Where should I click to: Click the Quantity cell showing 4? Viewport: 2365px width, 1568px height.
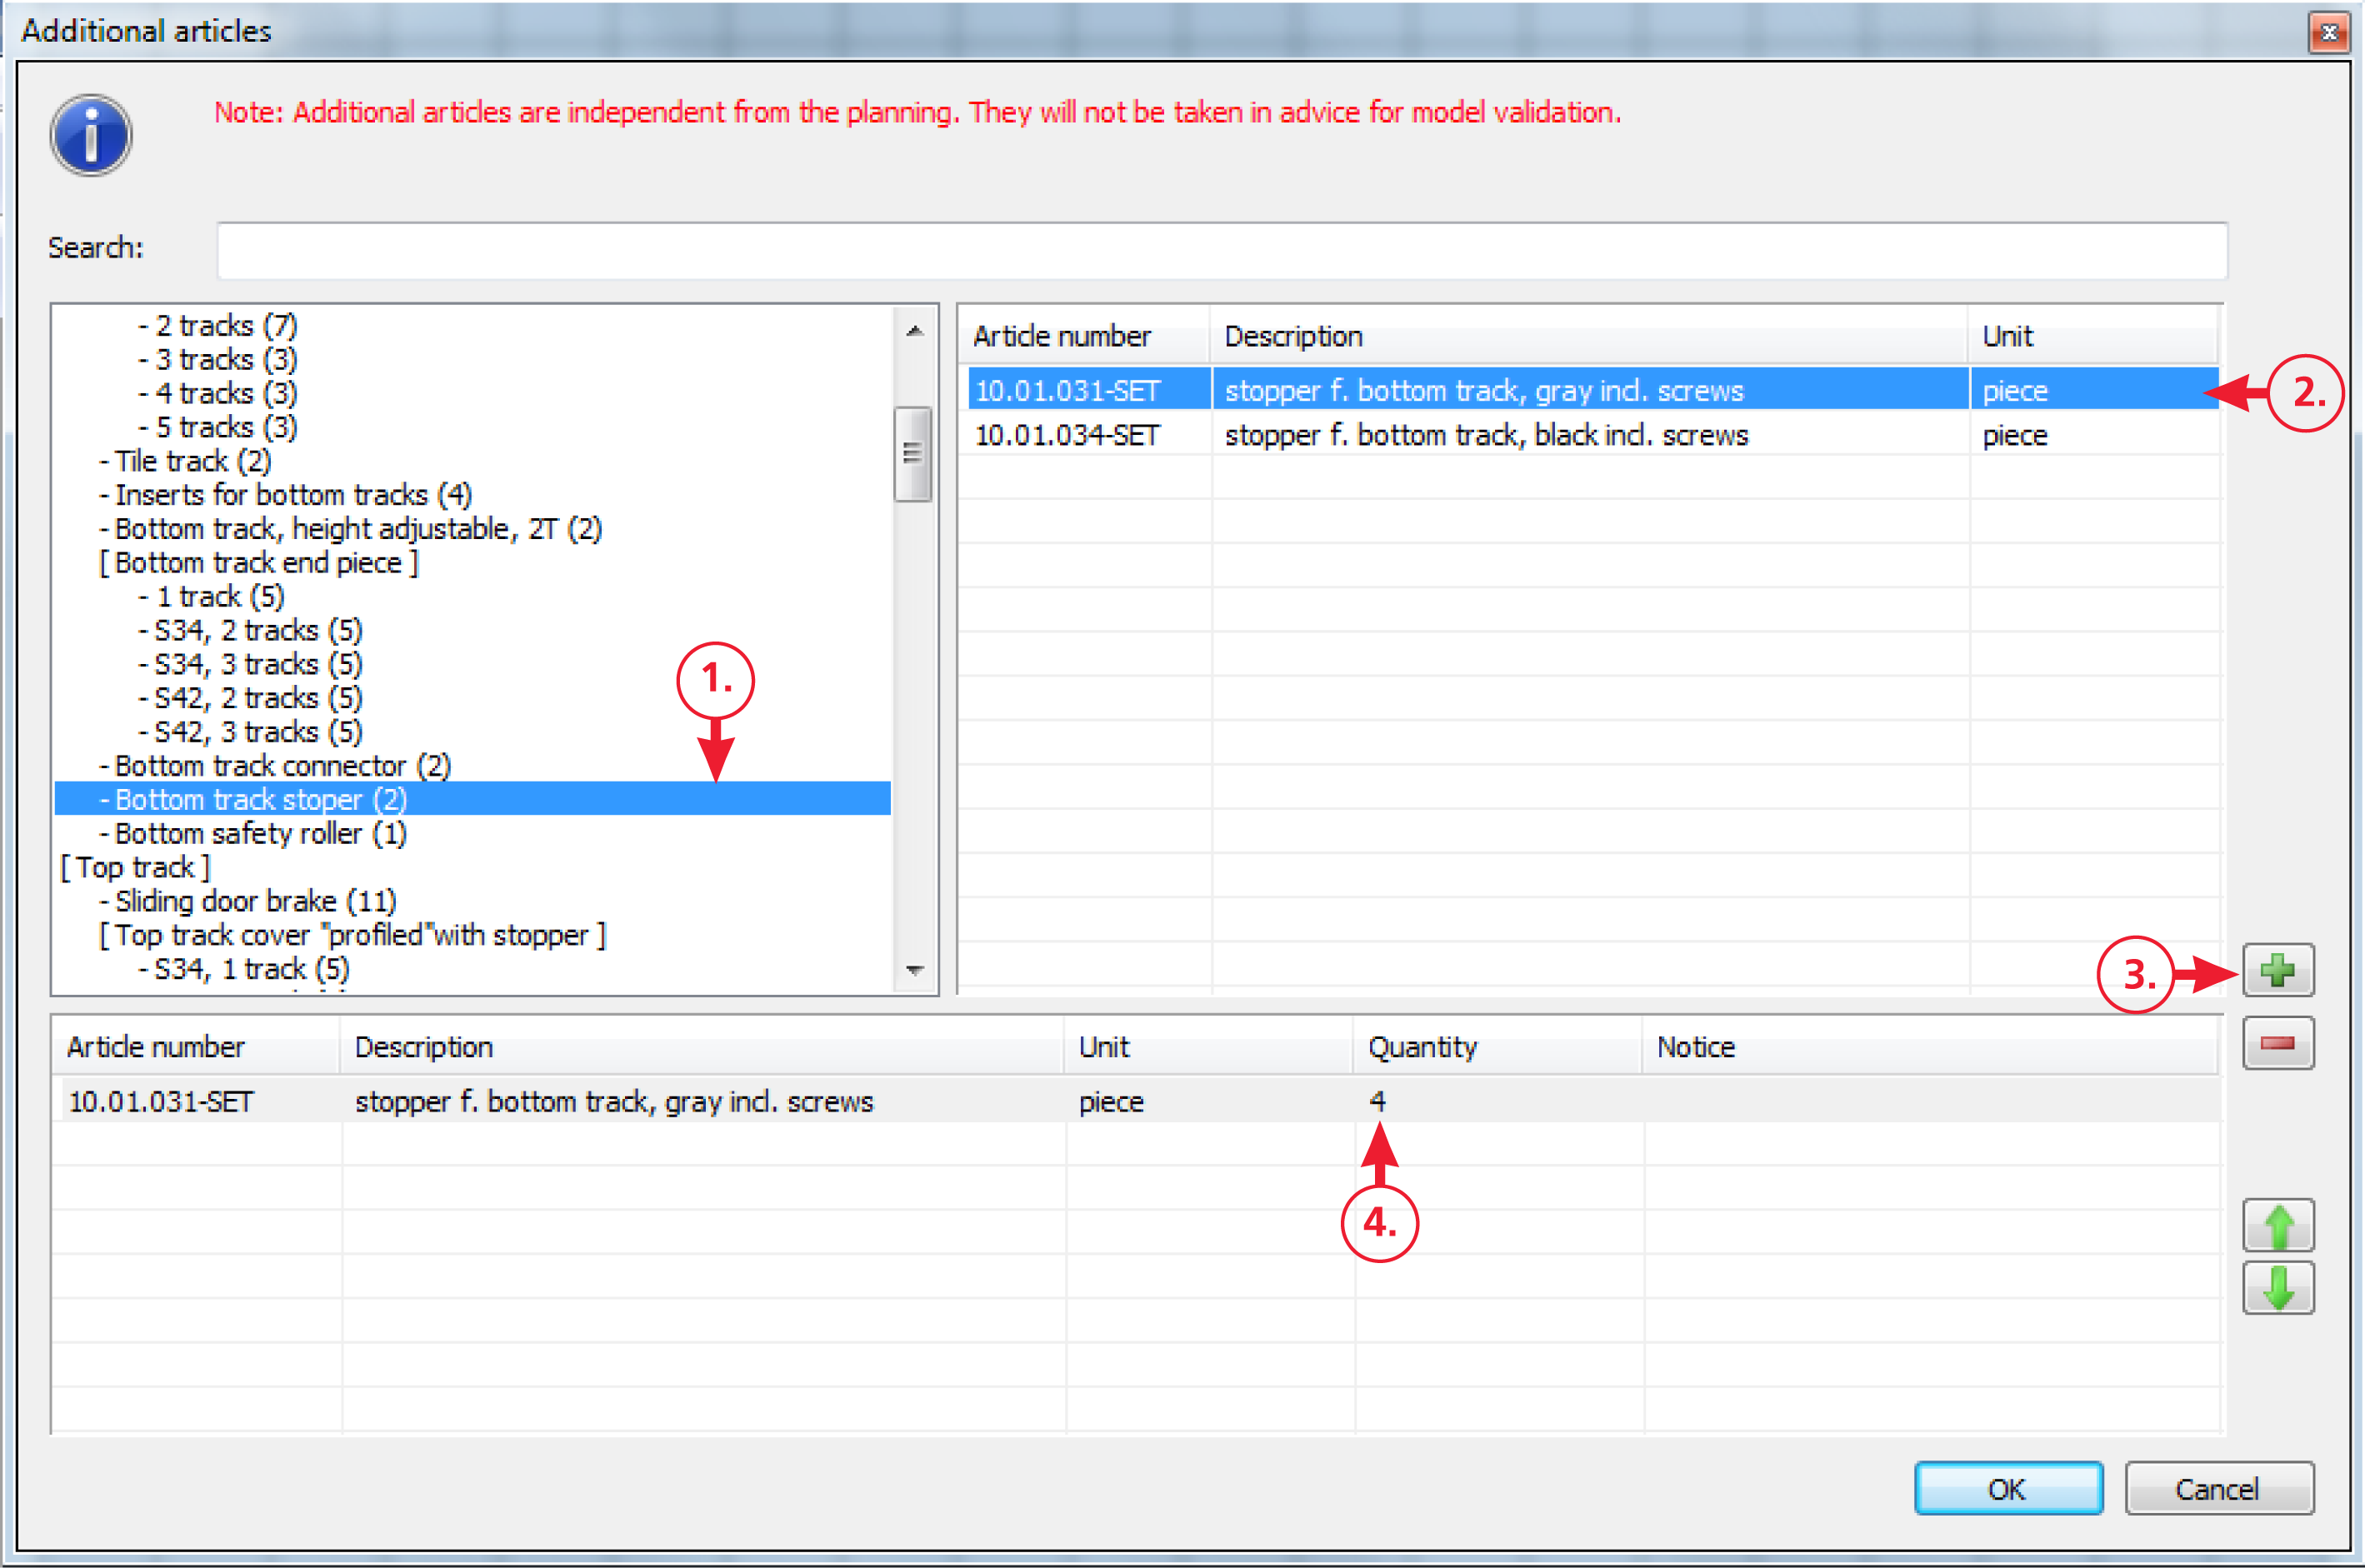[1378, 1102]
